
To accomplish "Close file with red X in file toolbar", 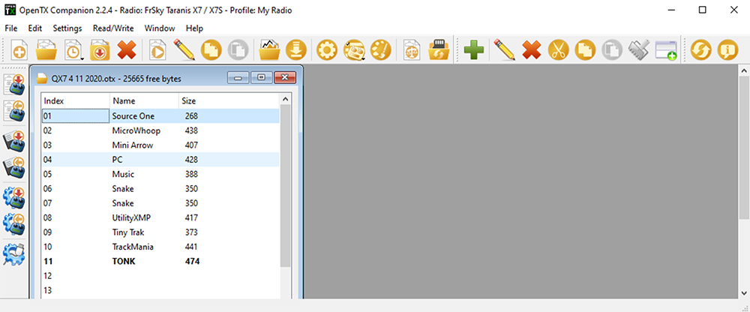I will point(127,49).
